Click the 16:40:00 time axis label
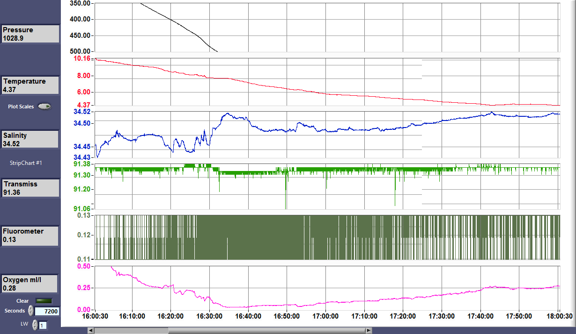Image resolution: width=576 pixels, height=334 pixels. click(x=248, y=316)
